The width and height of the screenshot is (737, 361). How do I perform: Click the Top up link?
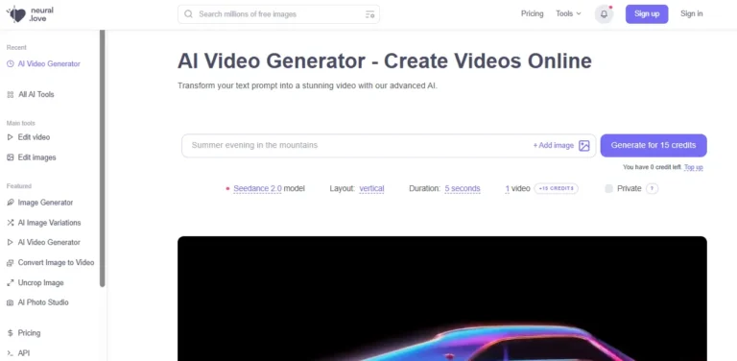click(693, 167)
